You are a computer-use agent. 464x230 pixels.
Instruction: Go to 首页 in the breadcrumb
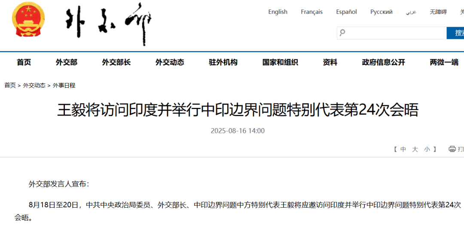[x=10, y=86]
